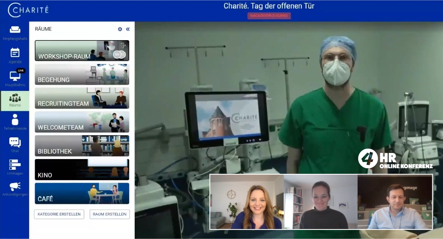Open the Empfangshalle sofa icon

pyautogui.click(x=15, y=29)
